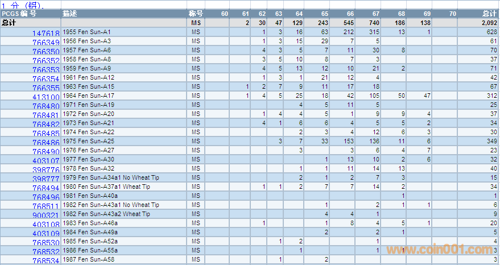Click PCGS number 768530 link
500x265 pixels.
click(46, 243)
